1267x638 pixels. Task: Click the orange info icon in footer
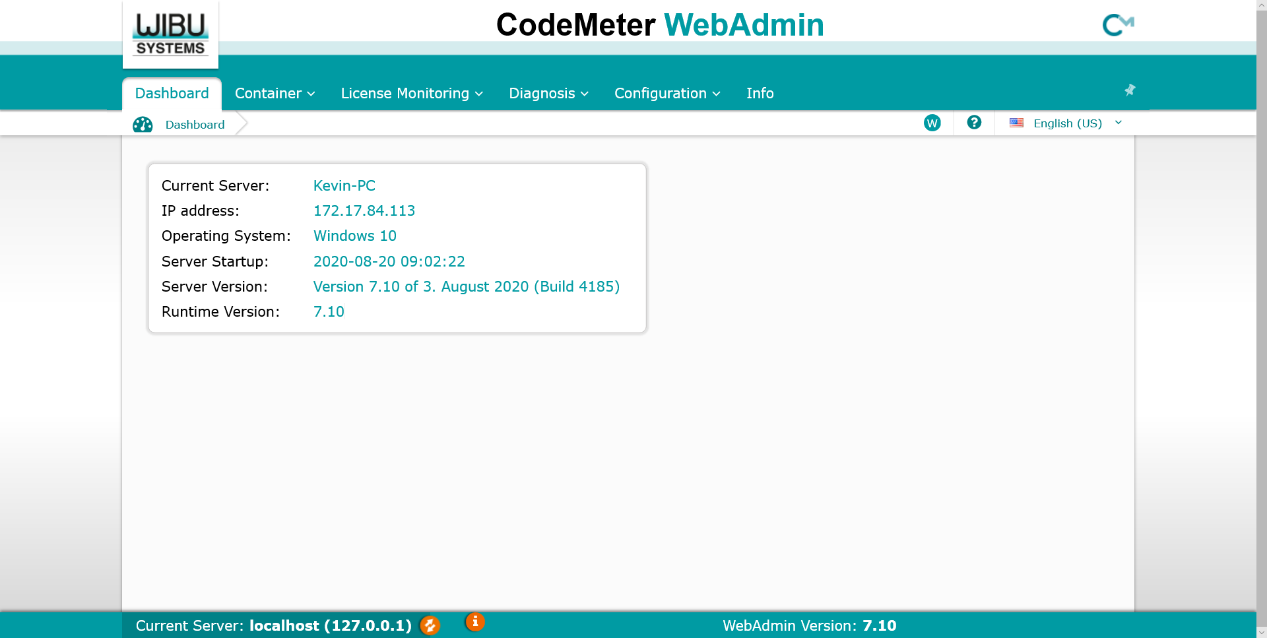475,622
